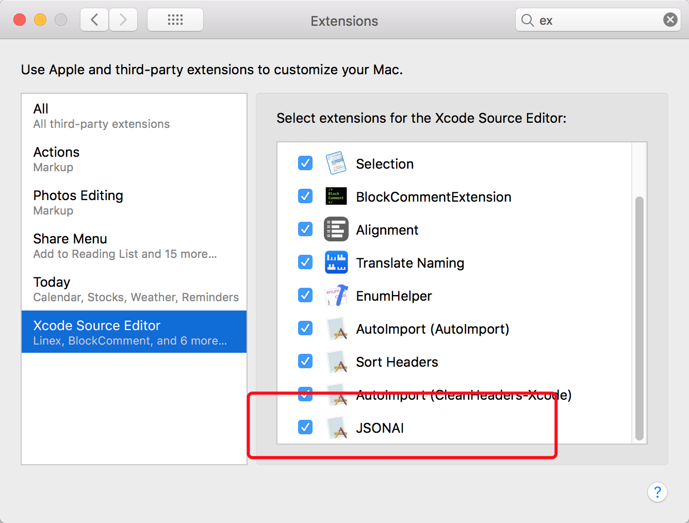The width and height of the screenshot is (689, 523).
Task: Click the Selection extension label
Action: point(385,164)
